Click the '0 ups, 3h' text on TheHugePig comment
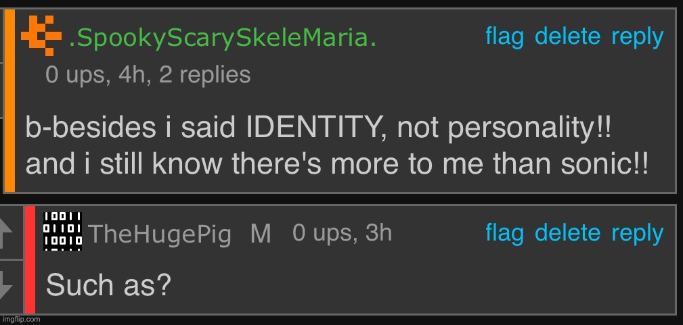Viewport: 683px width, 325px height. [x=343, y=232]
